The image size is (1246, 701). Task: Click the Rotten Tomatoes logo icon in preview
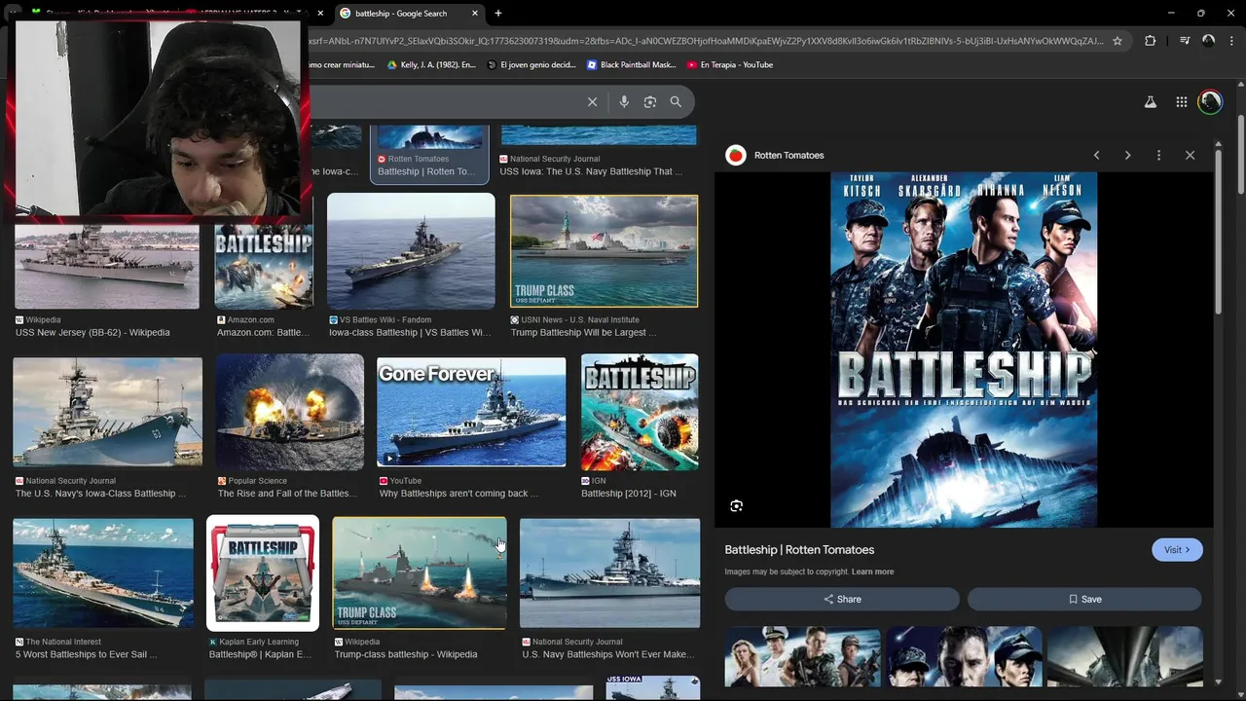pos(736,155)
